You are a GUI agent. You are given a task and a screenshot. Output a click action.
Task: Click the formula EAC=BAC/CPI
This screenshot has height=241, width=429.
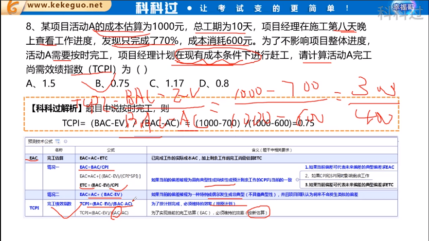(94, 167)
